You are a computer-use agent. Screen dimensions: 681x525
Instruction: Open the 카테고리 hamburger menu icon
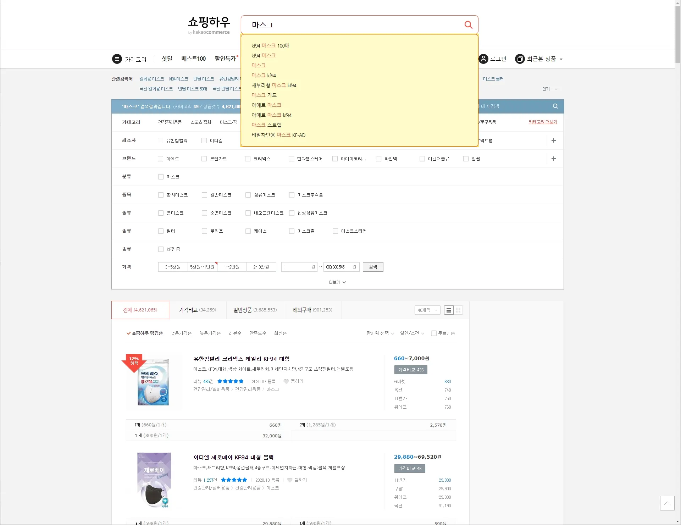pos(117,59)
